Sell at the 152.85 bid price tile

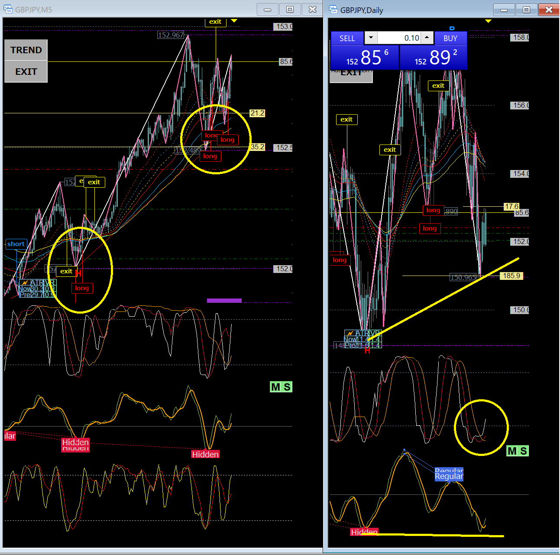pyautogui.click(x=365, y=58)
